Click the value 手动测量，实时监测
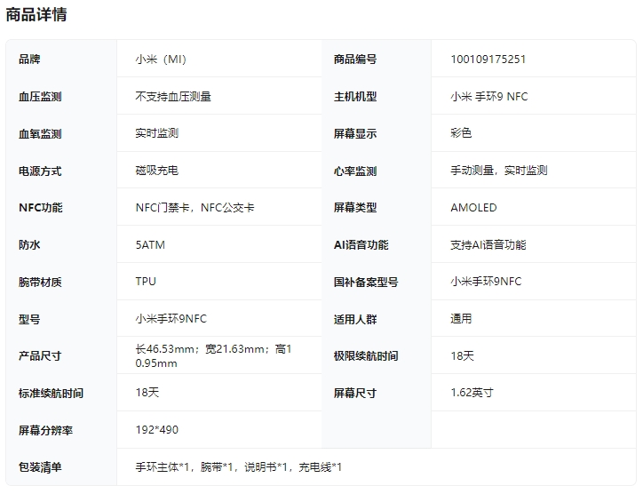The image size is (643, 494). [x=499, y=171]
